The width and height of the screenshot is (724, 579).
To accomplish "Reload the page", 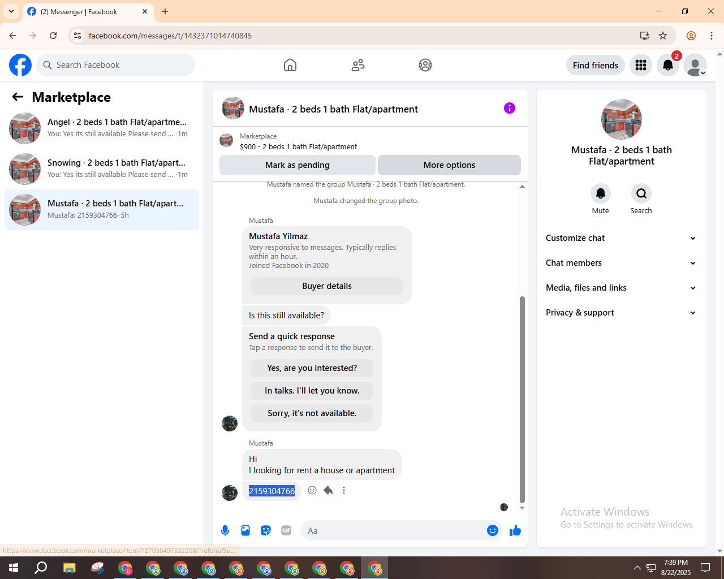I will pos(53,36).
